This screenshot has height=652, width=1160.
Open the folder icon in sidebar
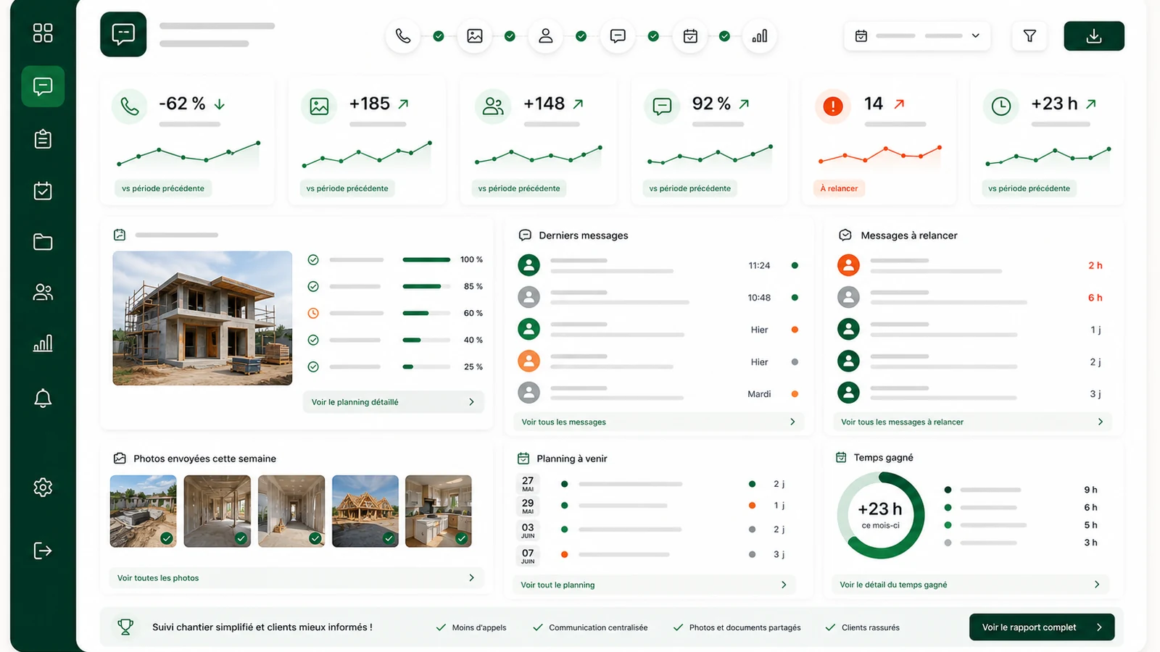(43, 242)
